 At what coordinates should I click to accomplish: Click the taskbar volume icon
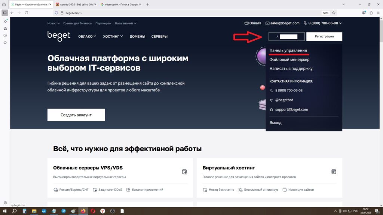click(x=344, y=211)
